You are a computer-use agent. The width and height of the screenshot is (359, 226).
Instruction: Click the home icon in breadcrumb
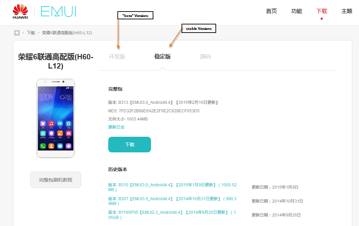(x=17, y=33)
